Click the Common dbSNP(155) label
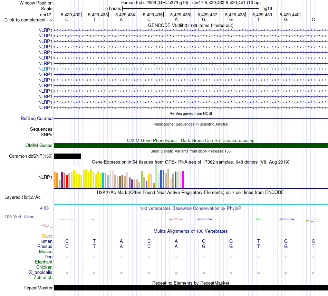The image size is (328, 296). (x=31, y=156)
